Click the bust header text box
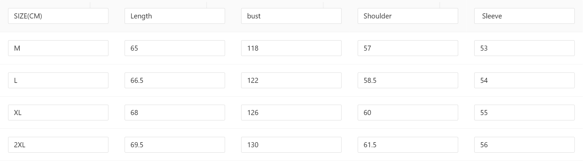Screen dimensions: 583x161 [x=291, y=16]
